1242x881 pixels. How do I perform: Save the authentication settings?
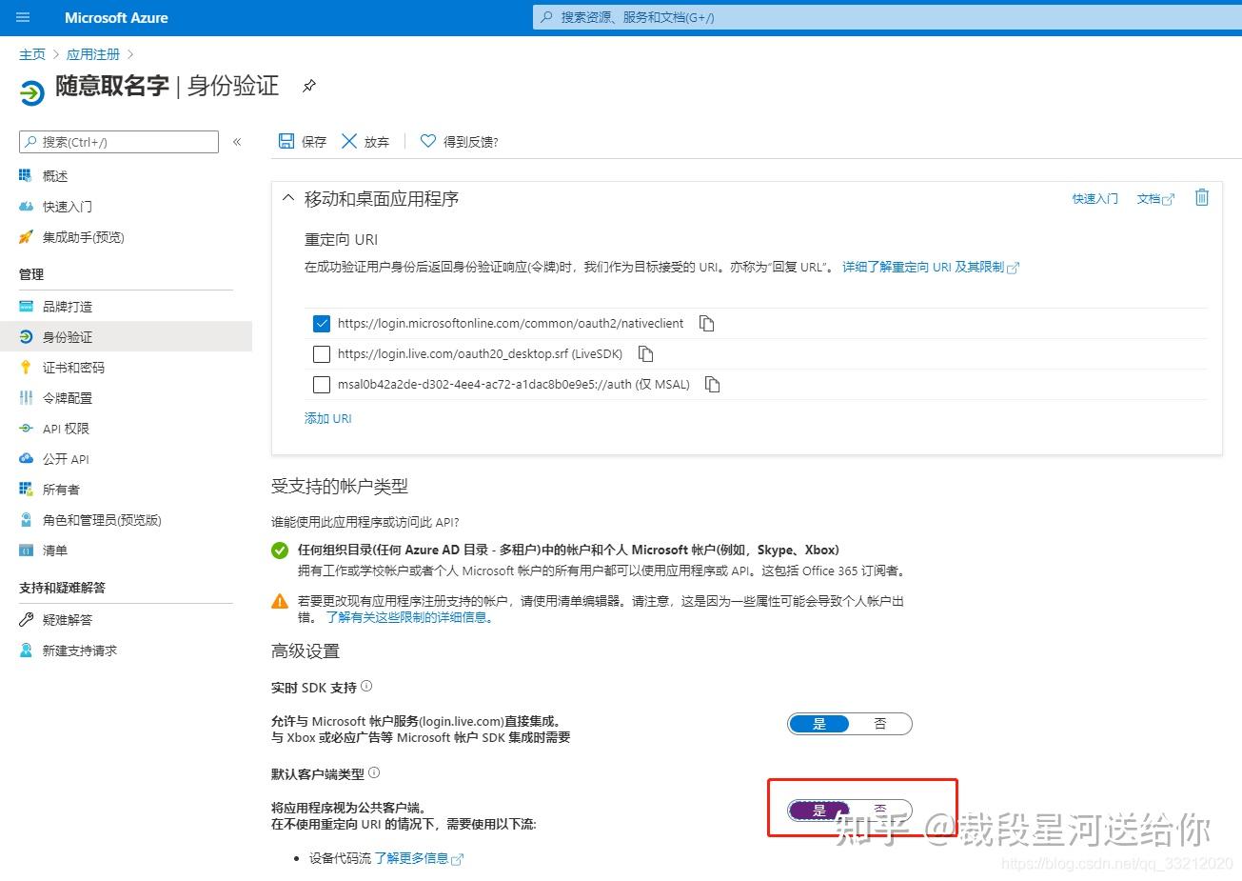tap(302, 141)
